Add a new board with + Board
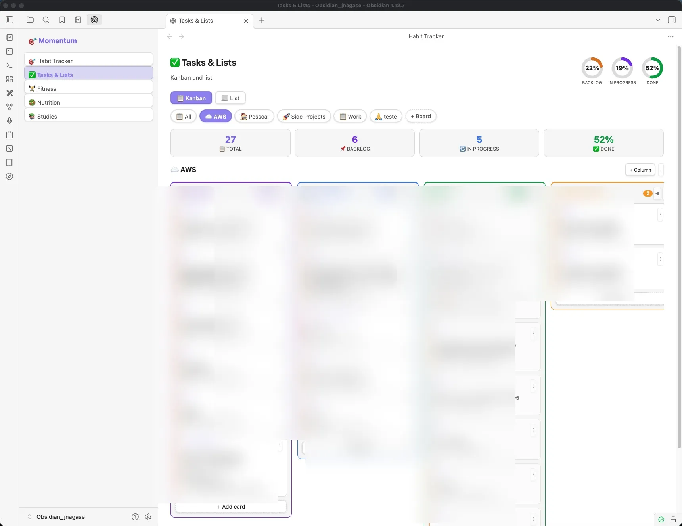682x526 pixels. coord(421,116)
